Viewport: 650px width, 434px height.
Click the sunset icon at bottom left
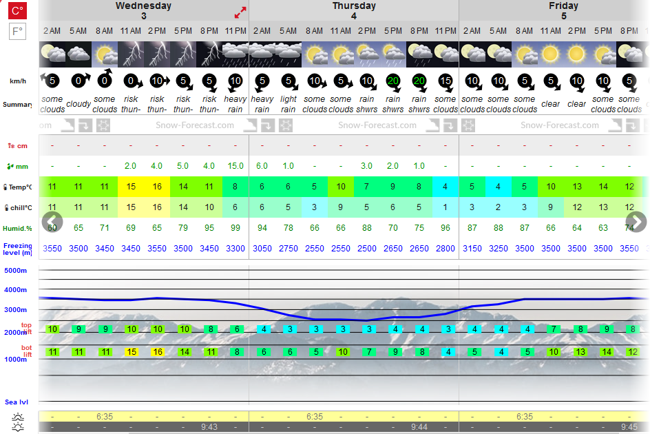[18, 427]
